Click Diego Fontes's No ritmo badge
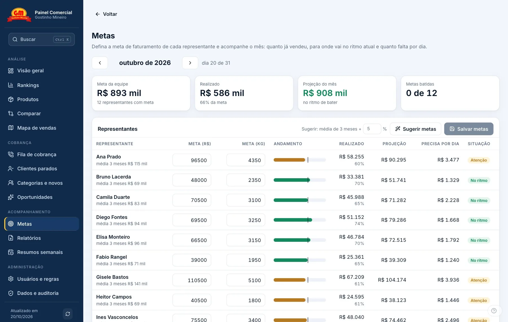 pyautogui.click(x=479, y=220)
